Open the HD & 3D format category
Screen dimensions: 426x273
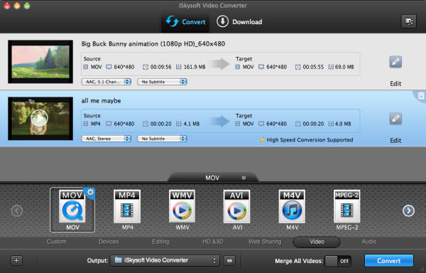(x=213, y=242)
